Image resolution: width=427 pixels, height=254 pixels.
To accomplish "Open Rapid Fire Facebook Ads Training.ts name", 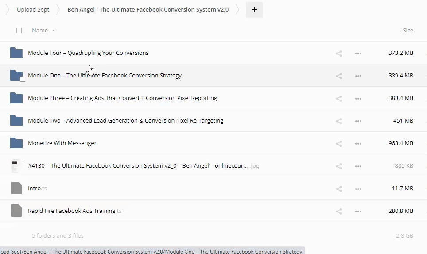I will [74, 211].
